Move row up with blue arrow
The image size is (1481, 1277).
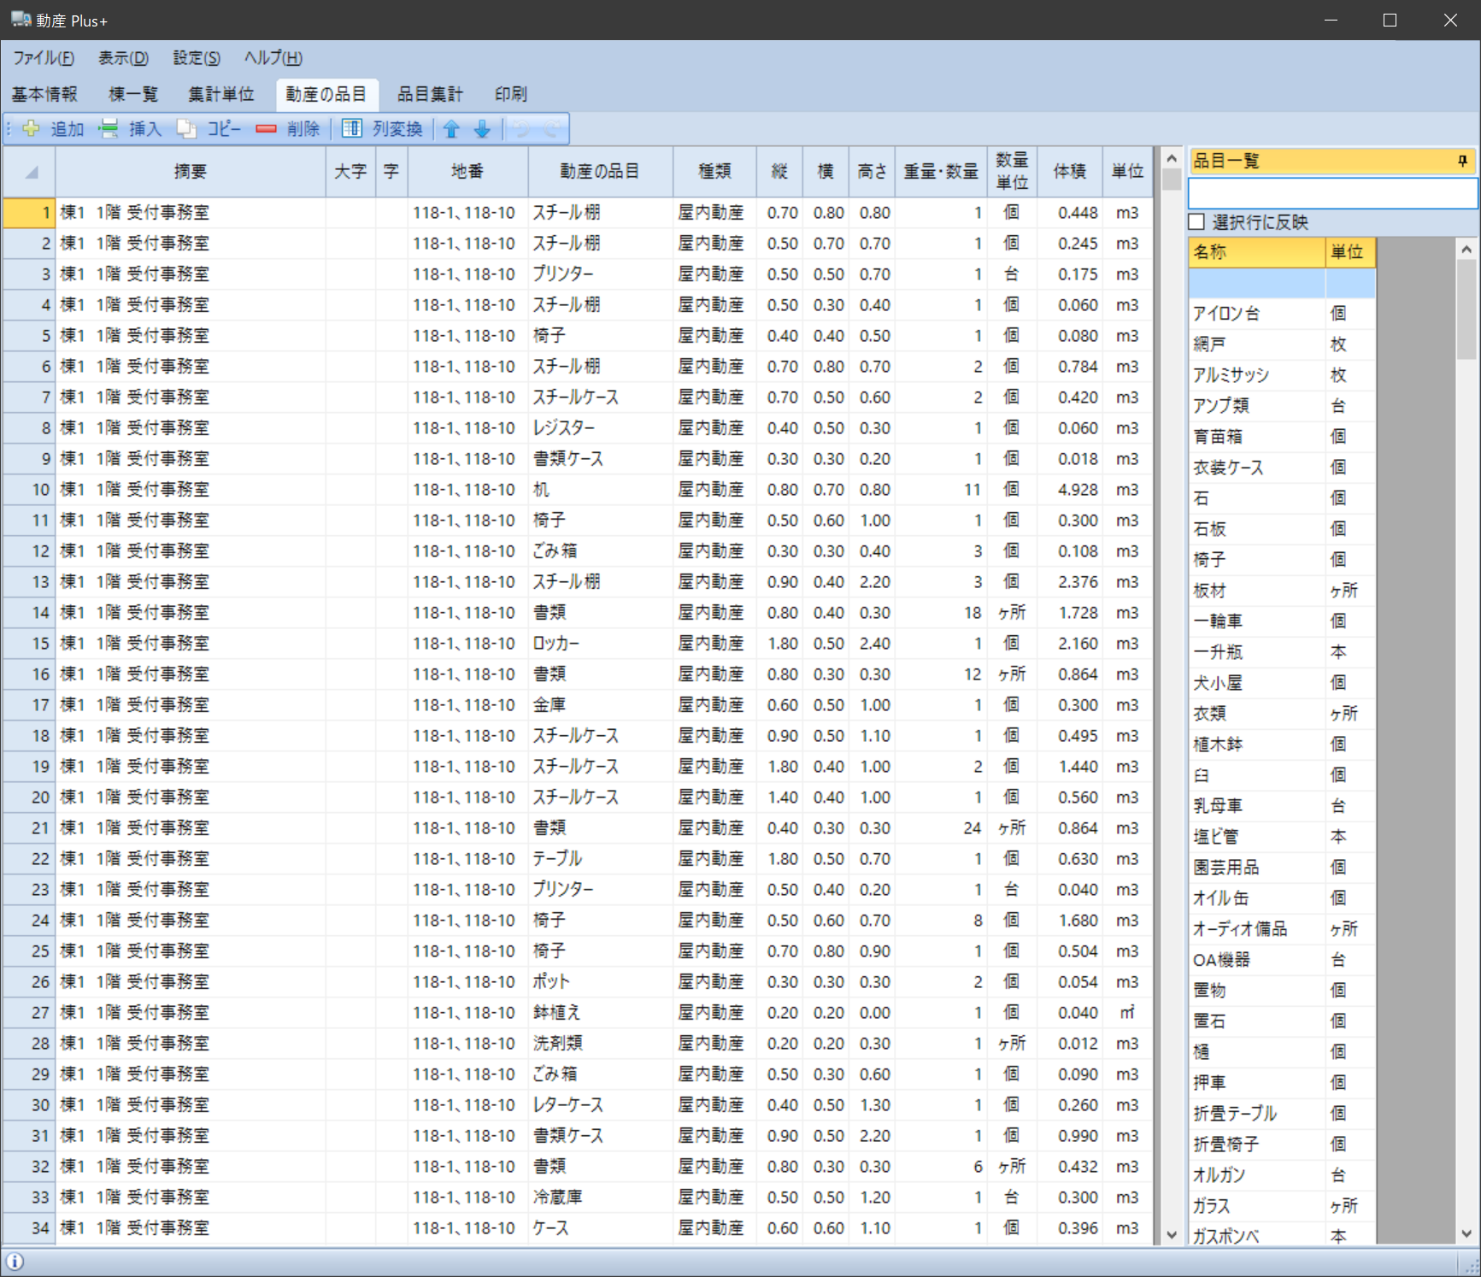pyautogui.click(x=451, y=128)
